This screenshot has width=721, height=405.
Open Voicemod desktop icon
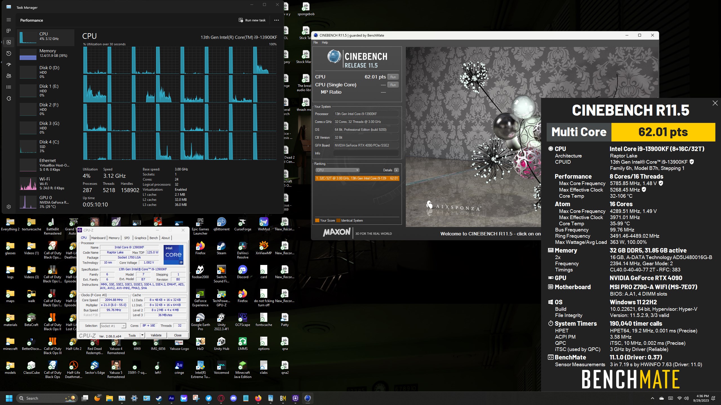221,368
